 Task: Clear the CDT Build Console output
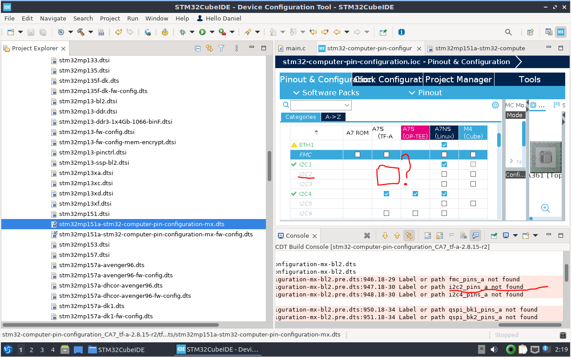tap(462, 235)
